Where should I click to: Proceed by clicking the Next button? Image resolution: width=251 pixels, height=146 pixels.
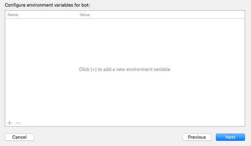(230, 137)
